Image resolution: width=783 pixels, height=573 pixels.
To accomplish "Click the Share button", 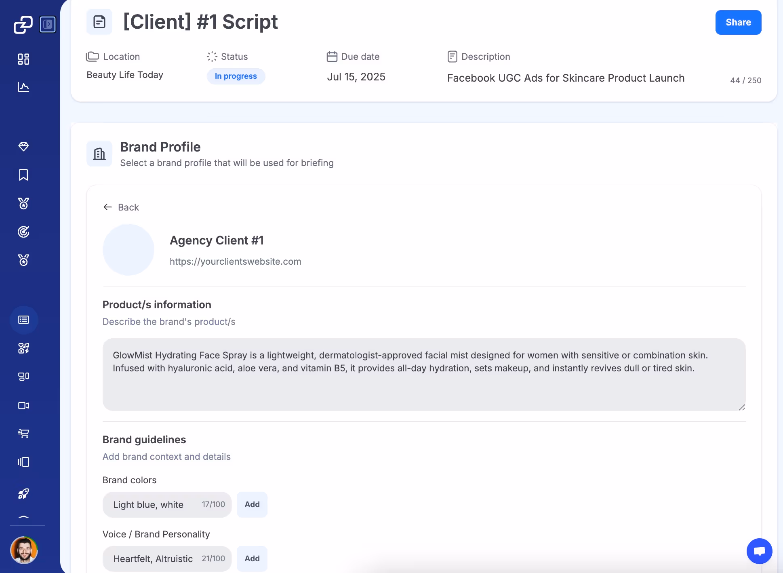I will [738, 22].
